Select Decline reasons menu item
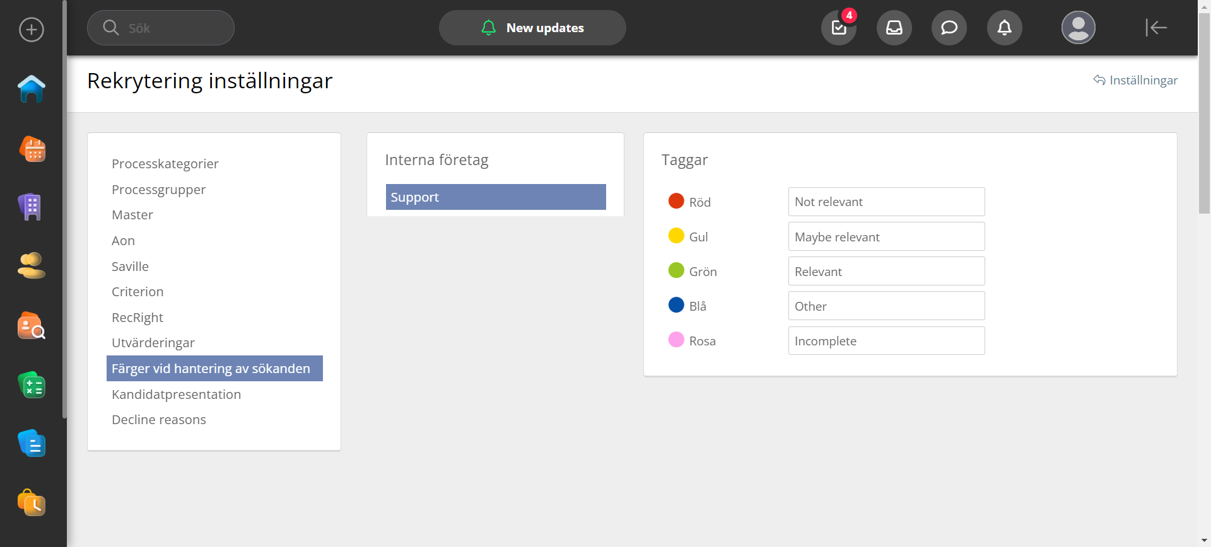1211x547 pixels. pyautogui.click(x=159, y=420)
